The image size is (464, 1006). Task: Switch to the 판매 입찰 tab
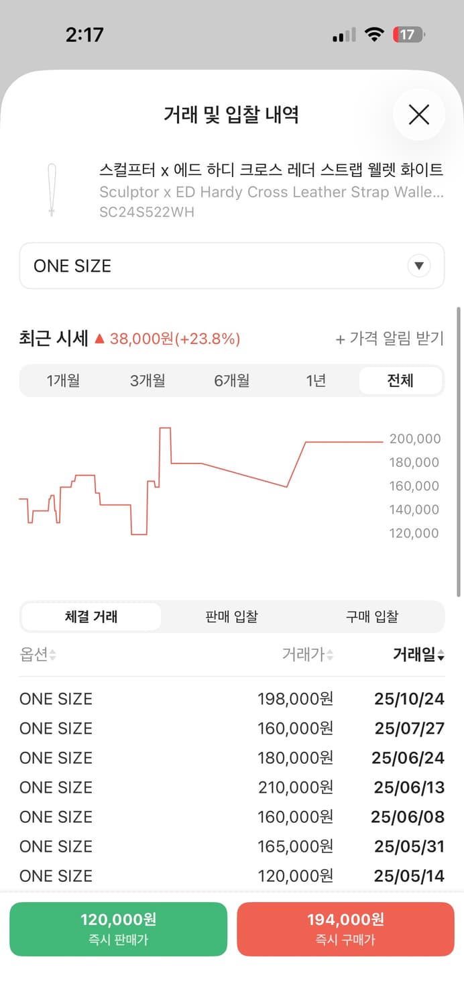[x=231, y=616]
